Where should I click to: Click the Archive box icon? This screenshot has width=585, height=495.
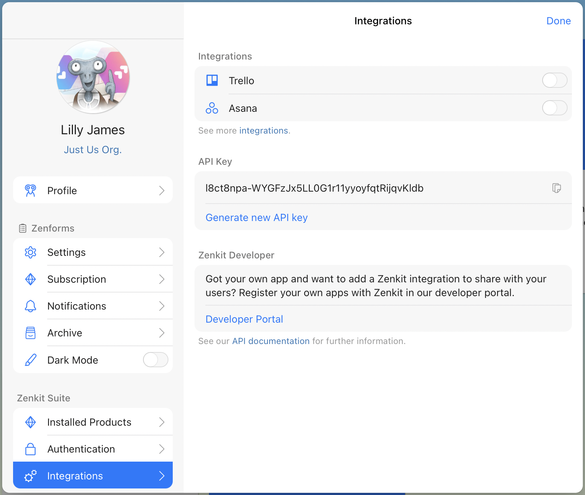click(x=30, y=333)
